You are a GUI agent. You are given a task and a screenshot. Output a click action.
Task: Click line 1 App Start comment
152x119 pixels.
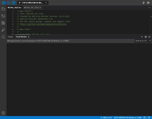[x=25, y=11]
